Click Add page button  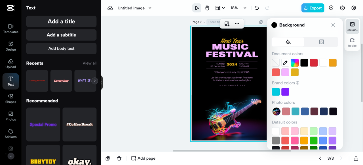(x=143, y=159)
